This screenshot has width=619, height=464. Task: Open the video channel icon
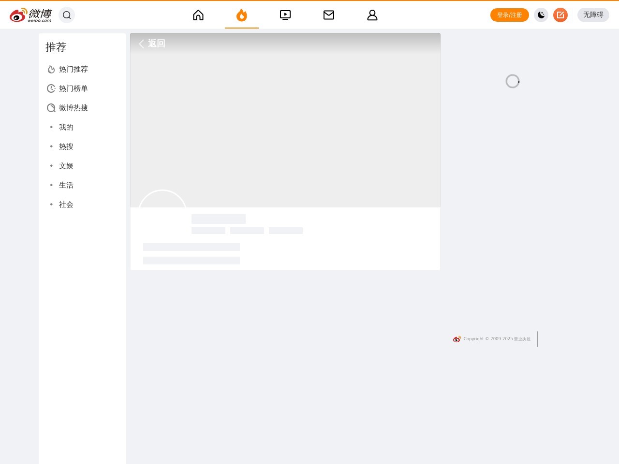point(285,15)
